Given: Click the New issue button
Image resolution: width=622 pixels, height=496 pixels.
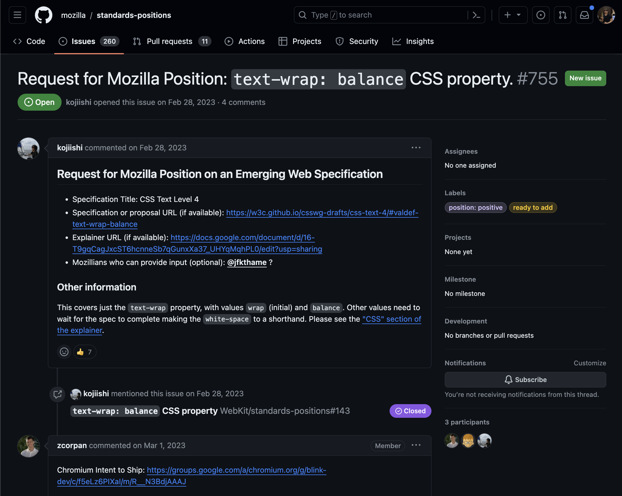Looking at the screenshot, I should click(x=585, y=78).
